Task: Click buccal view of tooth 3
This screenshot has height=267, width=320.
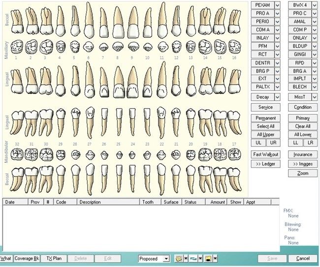Action: pyautogui.click(x=45, y=21)
